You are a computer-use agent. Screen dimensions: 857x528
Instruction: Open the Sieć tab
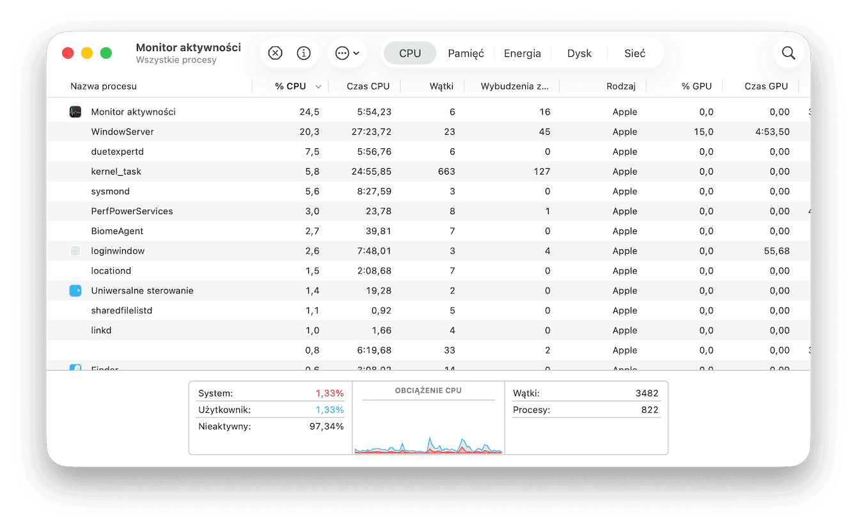pyautogui.click(x=635, y=53)
